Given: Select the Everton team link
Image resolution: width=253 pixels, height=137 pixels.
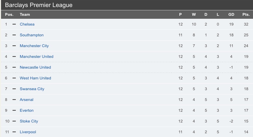Looking at the screenshot, I should point(27,110).
